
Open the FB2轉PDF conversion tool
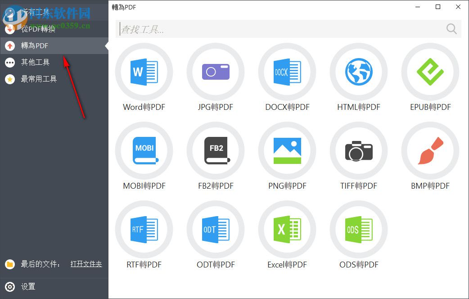pos(215,151)
